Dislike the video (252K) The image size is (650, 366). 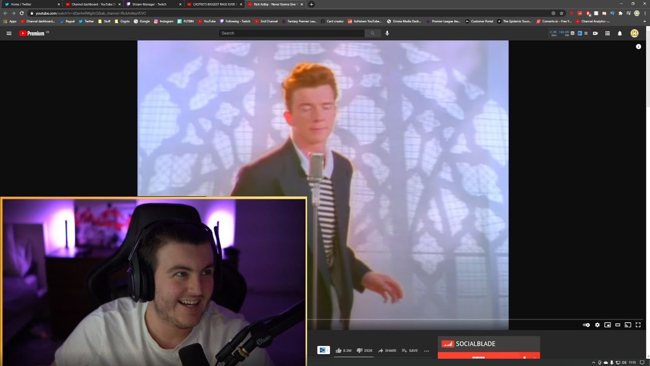coord(364,350)
